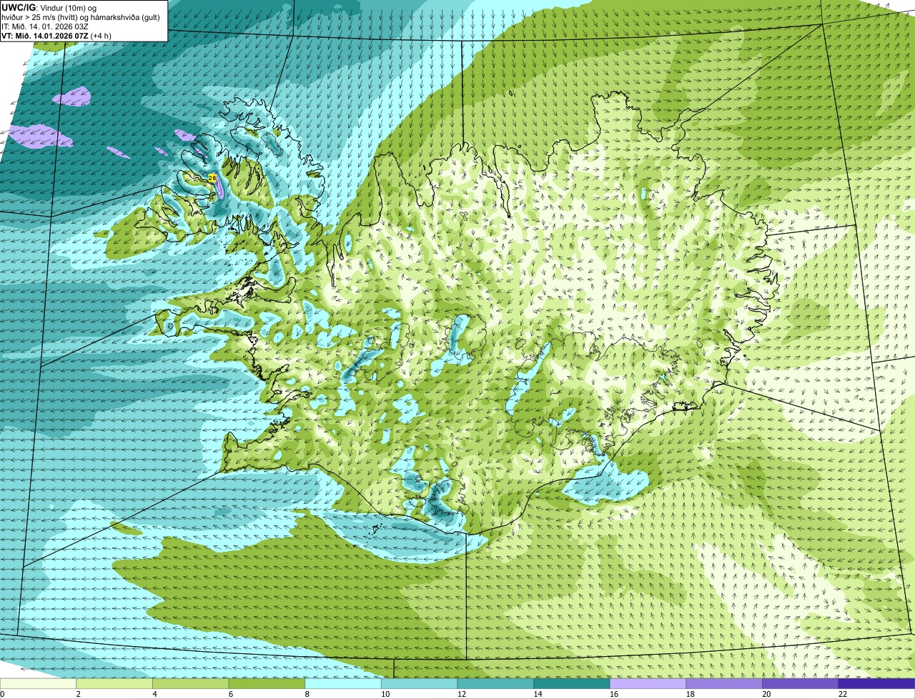Viewport: 915px width, 699px height.
Task: Click the legend swatch between 12 and 14
Action: pyautogui.click(x=495, y=683)
